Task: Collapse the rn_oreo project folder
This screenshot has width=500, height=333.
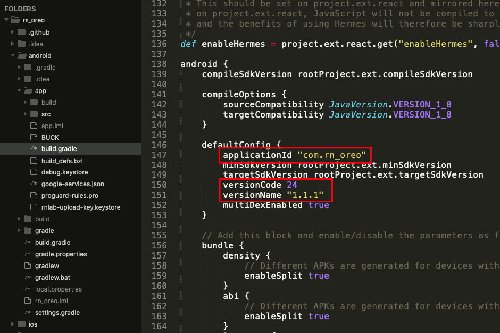Action: coord(5,20)
